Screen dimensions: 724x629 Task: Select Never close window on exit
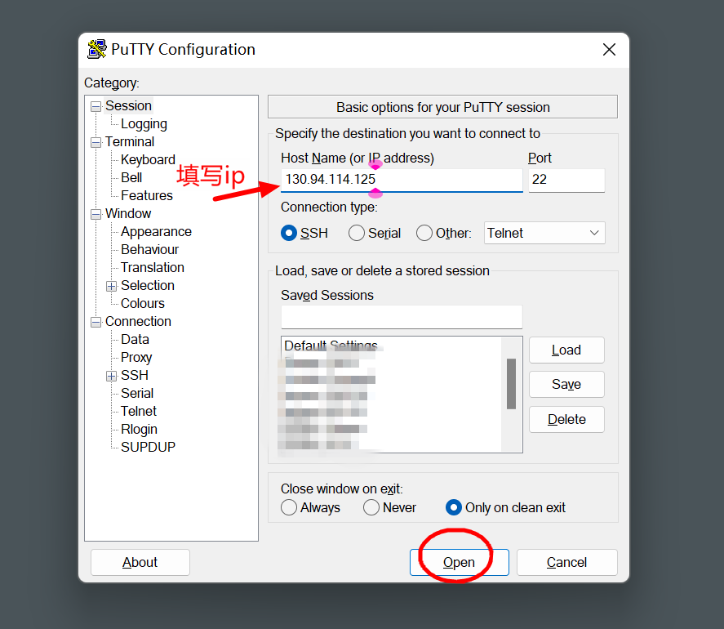click(371, 507)
